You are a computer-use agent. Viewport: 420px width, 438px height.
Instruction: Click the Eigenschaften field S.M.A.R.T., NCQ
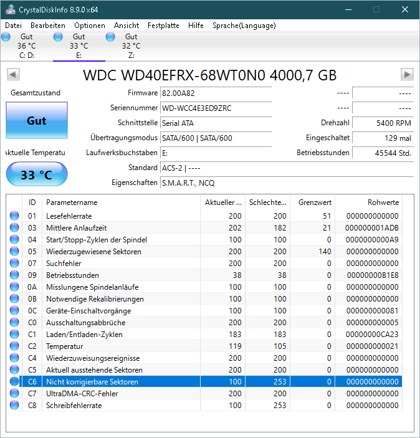pos(287,183)
